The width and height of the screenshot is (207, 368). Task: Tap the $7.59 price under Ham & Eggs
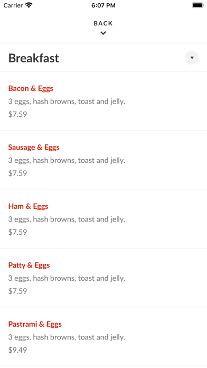click(x=17, y=232)
